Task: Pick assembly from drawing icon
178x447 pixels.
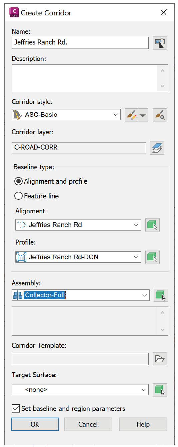Action: click(161, 295)
